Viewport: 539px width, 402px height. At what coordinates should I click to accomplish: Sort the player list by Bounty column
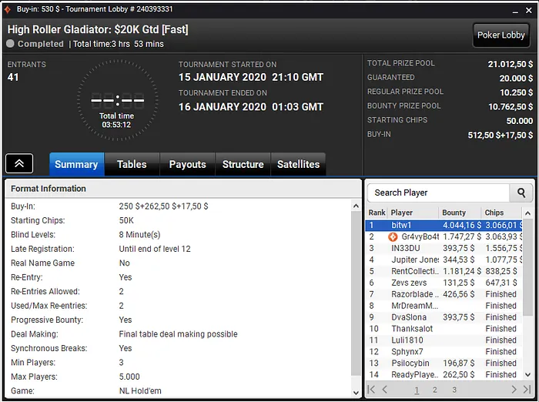tap(459, 213)
